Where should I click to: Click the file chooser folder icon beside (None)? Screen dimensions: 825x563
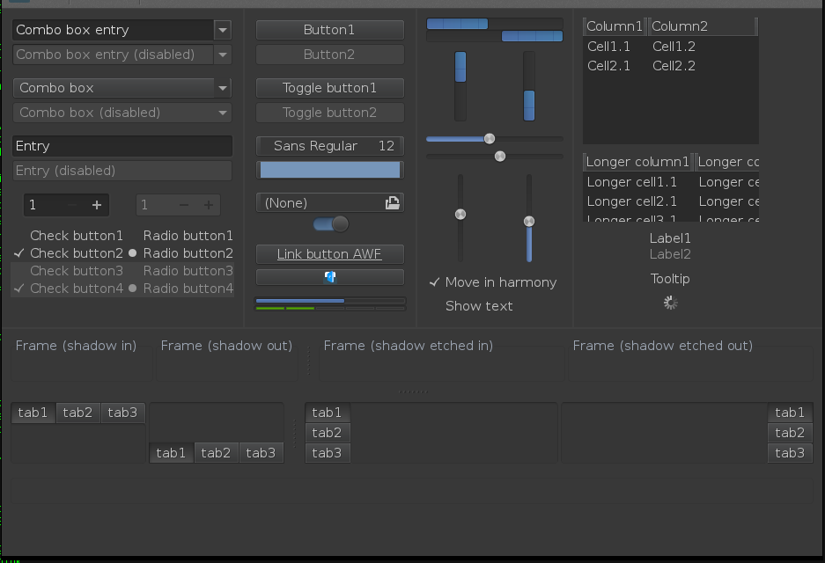point(392,203)
